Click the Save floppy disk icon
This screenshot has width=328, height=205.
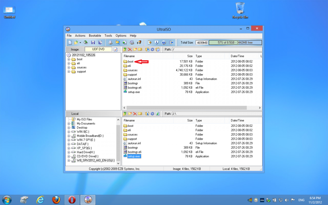coord(93,42)
